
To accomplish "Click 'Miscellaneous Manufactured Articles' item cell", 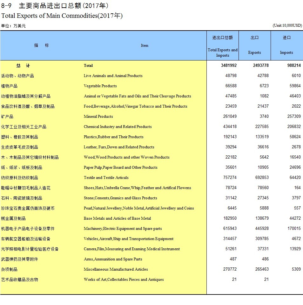I will click(x=116, y=269).
